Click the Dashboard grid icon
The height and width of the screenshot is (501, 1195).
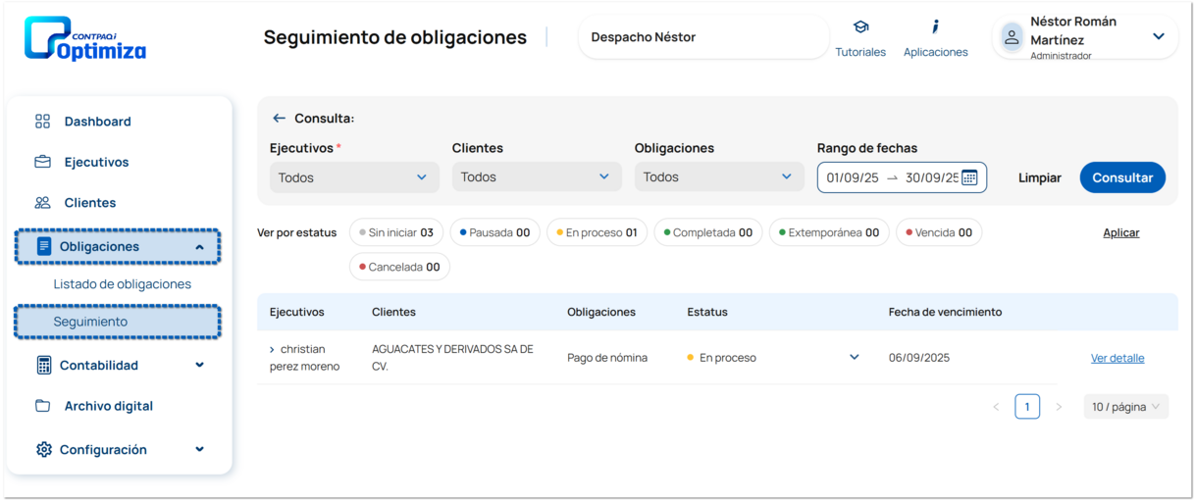(x=42, y=122)
